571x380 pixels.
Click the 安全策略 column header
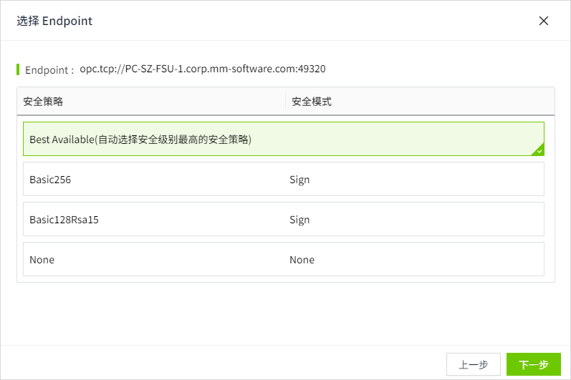43,102
